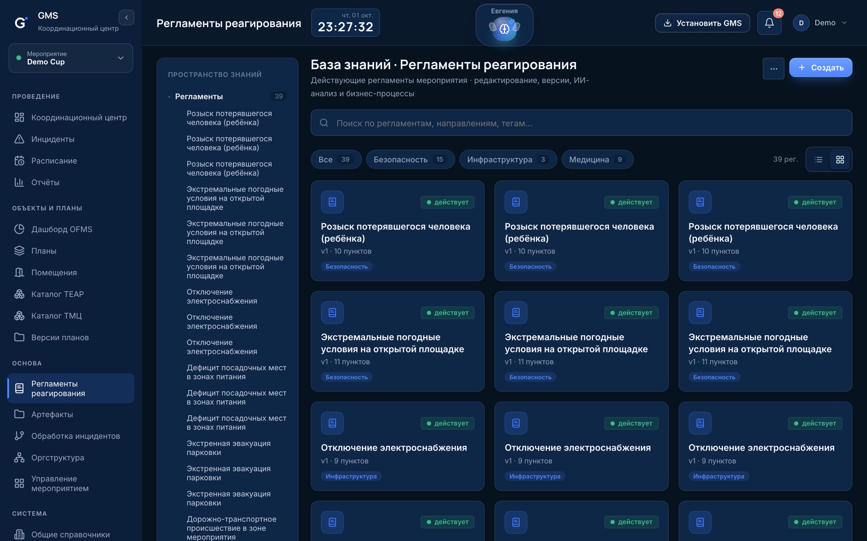867x541 pixels.
Task: Click the Расписание sidebar label
Action: [x=54, y=161]
